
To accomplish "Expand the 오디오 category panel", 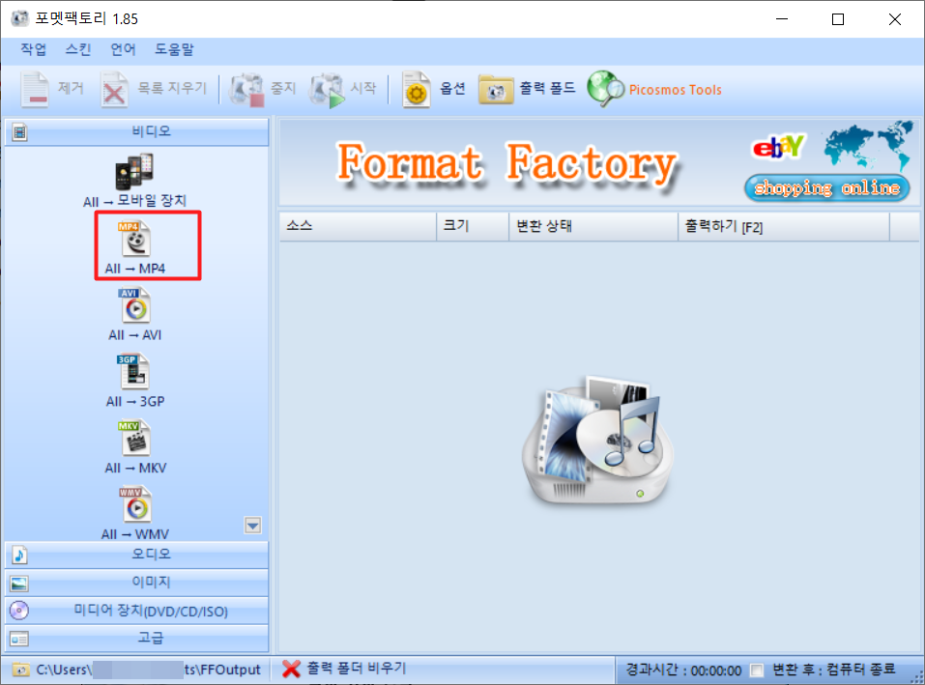I will coord(137,555).
